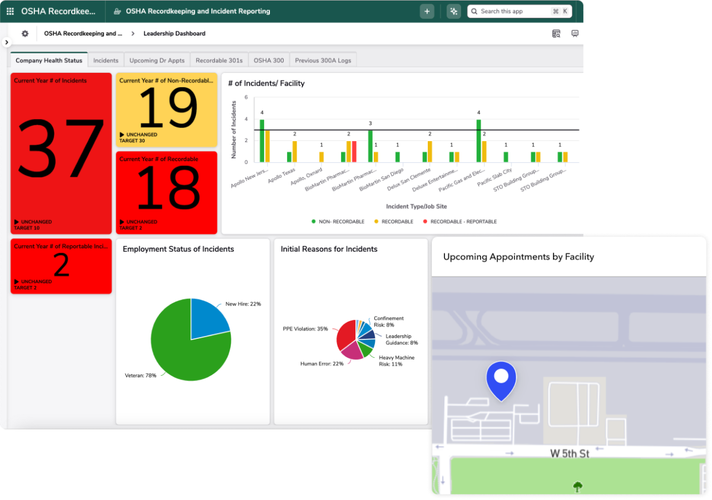Open the OSHA Recordkeeping breadcrumb menu
This screenshot has width=712, height=500.
point(83,33)
